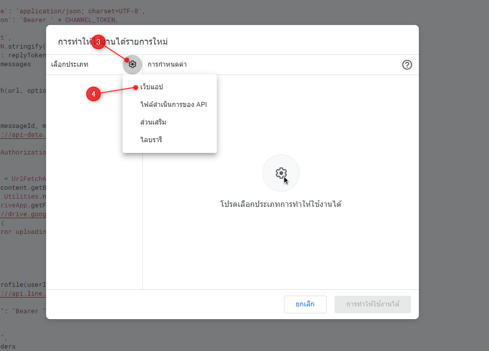Viewport: 489px width, 351px height.
Task: Click the โปรดเลือกประเภทการทำให้ใช้งานได้ message
Action: click(281, 204)
